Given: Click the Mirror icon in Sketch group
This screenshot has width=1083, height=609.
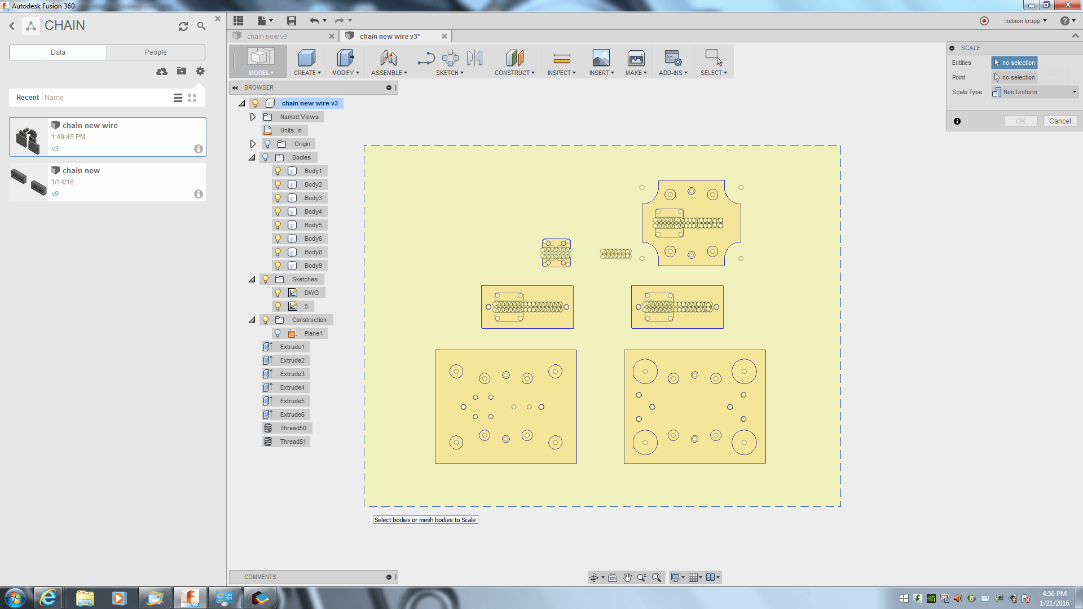Looking at the screenshot, I should (474, 58).
